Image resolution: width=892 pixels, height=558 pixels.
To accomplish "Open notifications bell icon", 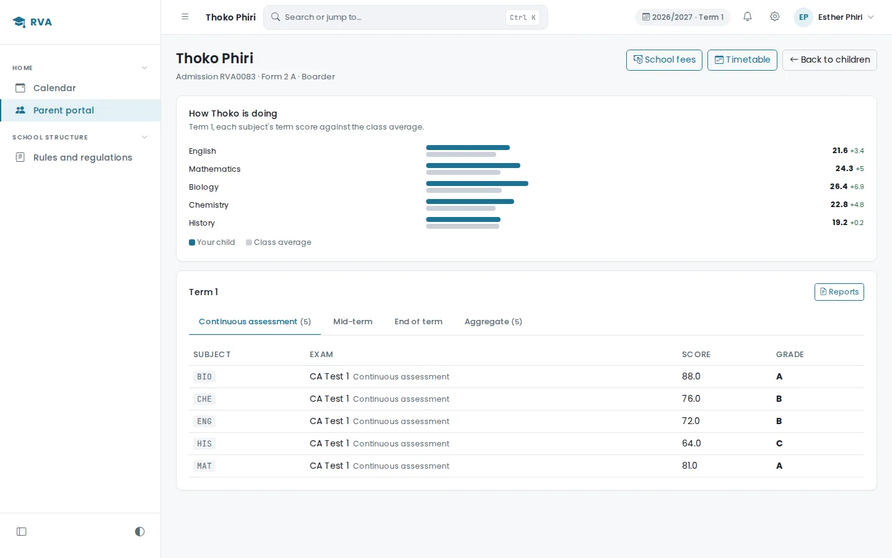I will tap(748, 17).
